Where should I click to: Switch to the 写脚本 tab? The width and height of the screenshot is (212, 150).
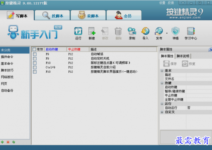pos(17,15)
